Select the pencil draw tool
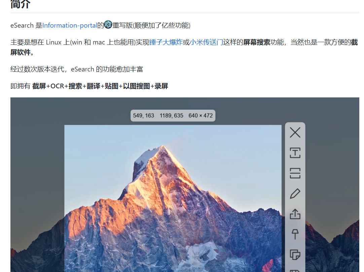364x272 pixels. (295, 194)
